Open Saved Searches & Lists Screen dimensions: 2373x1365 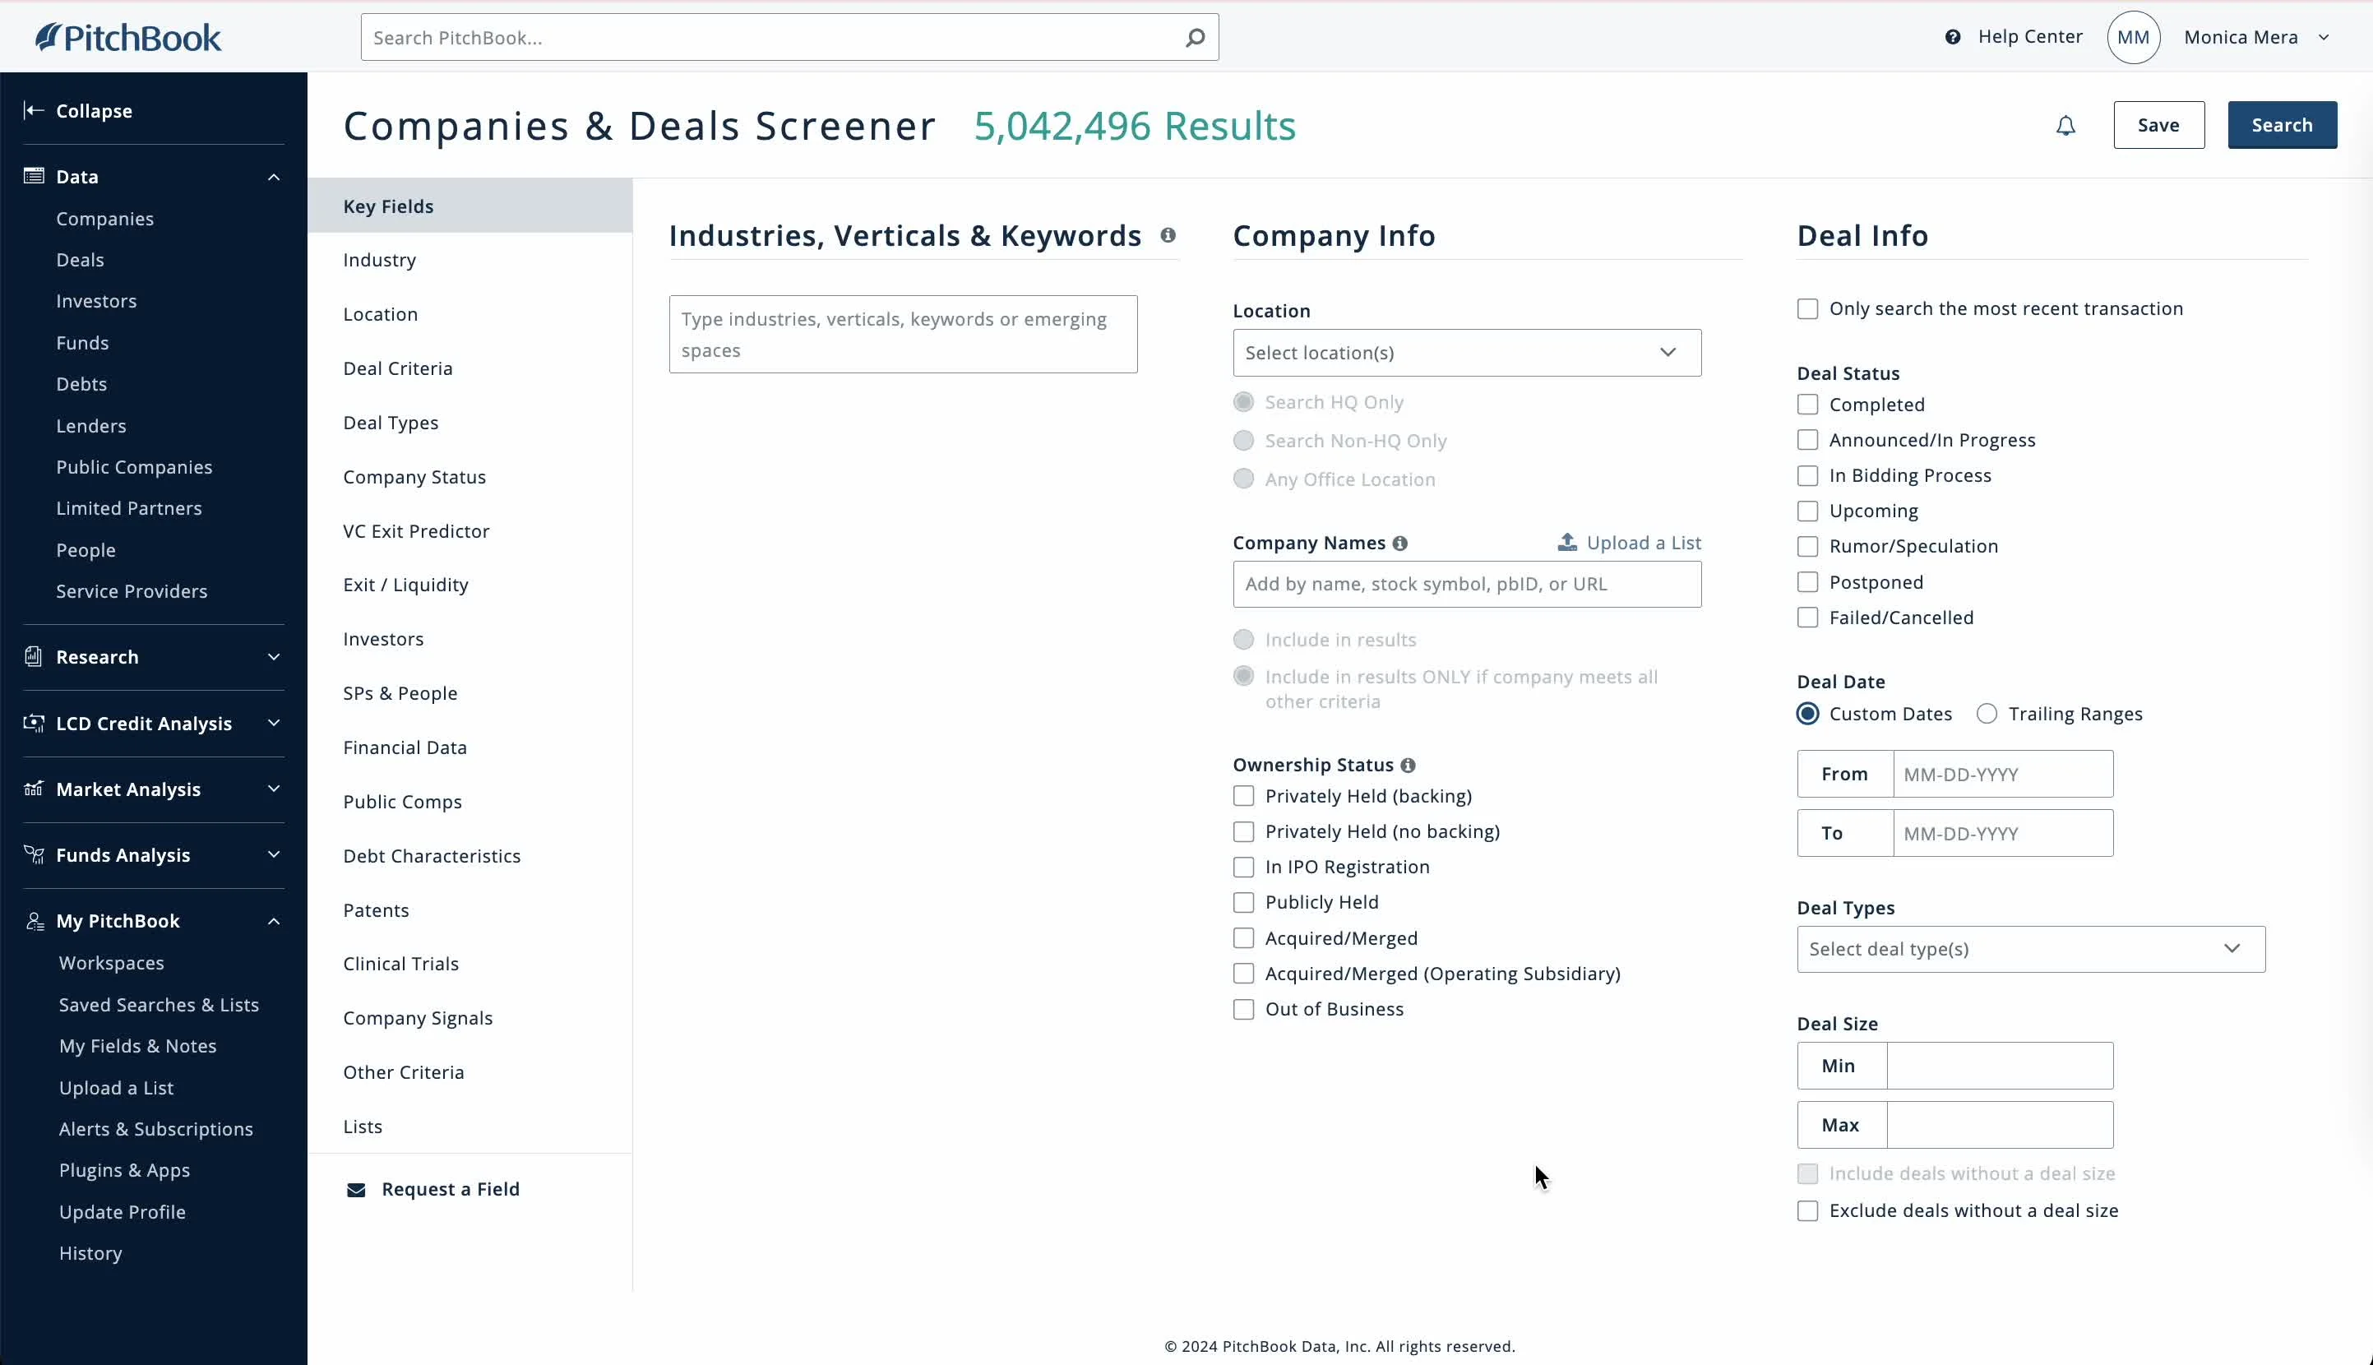pyautogui.click(x=159, y=1005)
